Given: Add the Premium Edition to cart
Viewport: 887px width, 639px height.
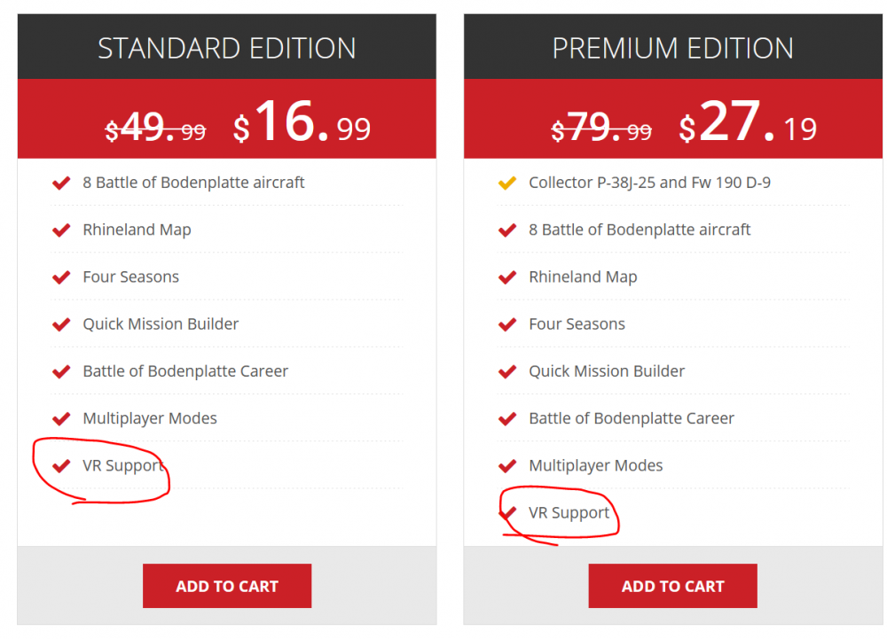Looking at the screenshot, I should point(672,586).
